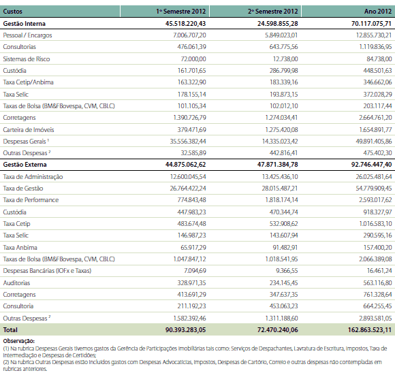Click the Observação heading text
The height and width of the screenshot is (375, 395).
(x=19, y=341)
